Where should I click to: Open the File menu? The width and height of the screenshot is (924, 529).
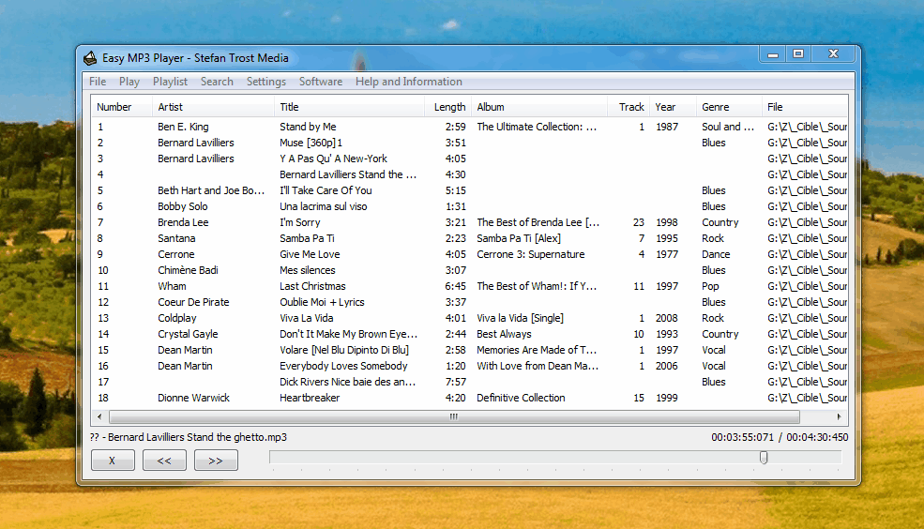98,82
